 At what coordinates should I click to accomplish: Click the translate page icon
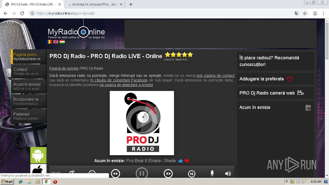click(x=297, y=13)
